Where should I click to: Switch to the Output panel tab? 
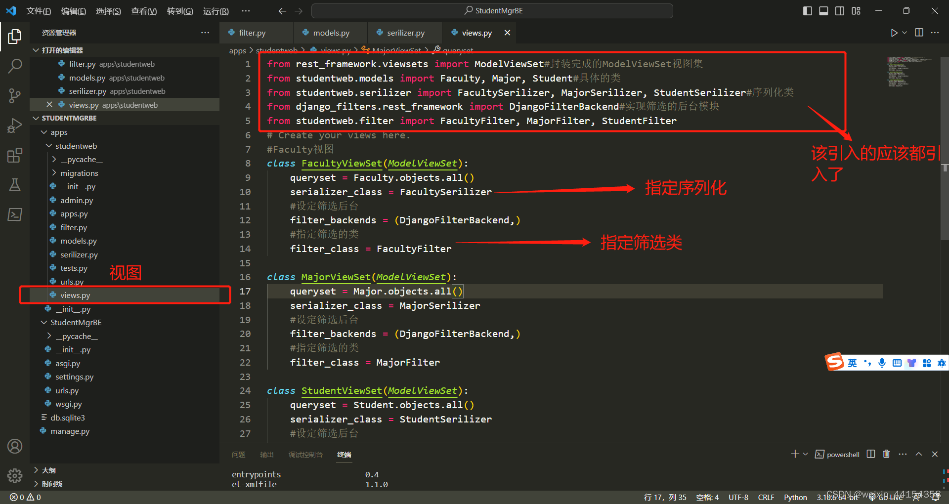(x=267, y=455)
